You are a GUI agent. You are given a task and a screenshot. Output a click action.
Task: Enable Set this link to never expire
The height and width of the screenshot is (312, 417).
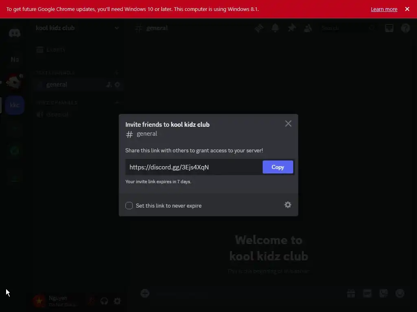point(129,206)
